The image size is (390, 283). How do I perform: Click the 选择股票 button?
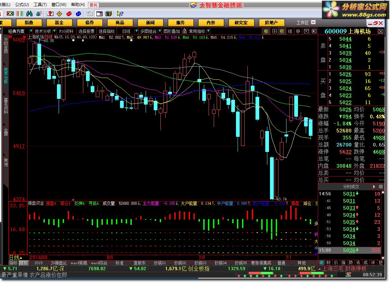pos(86,31)
